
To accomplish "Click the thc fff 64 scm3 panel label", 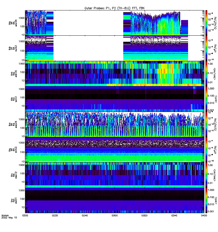I will point(13,150).
